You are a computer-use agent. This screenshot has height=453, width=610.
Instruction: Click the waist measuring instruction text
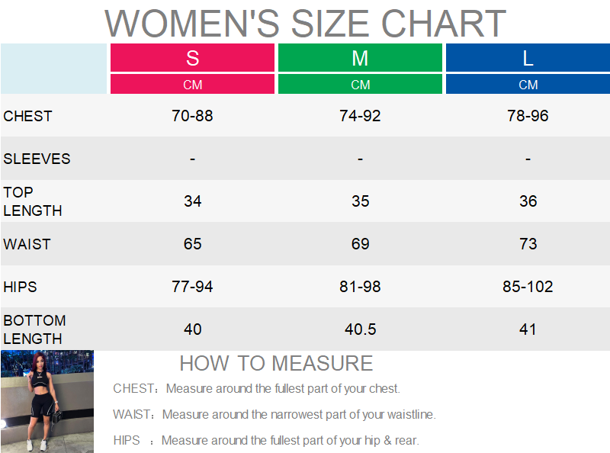274,415
